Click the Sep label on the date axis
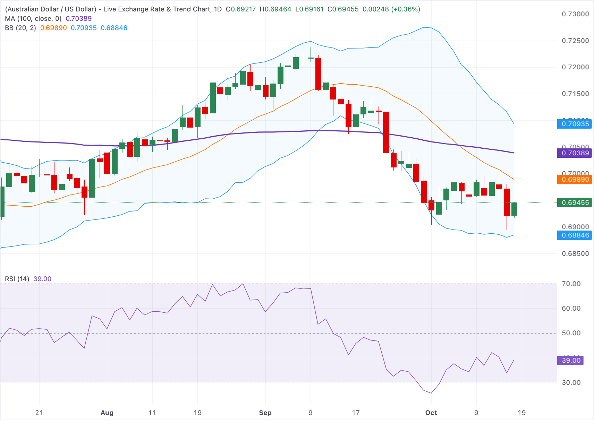 pos(265,413)
